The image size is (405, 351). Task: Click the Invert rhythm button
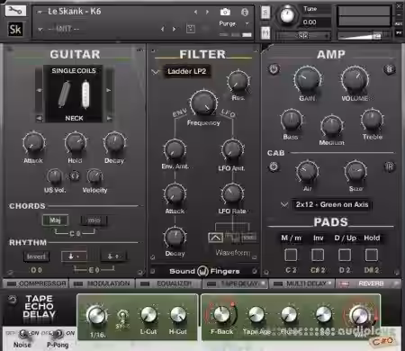pos(36,256)
